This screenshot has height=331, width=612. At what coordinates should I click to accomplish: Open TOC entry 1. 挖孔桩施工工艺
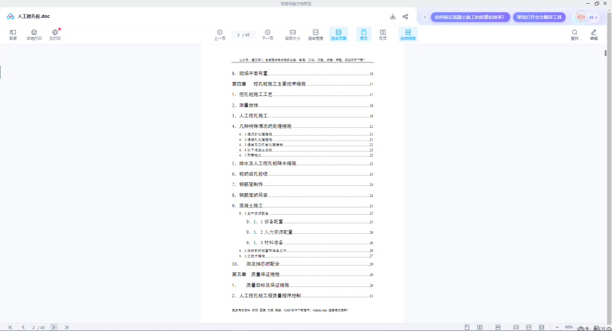point(302,94)
